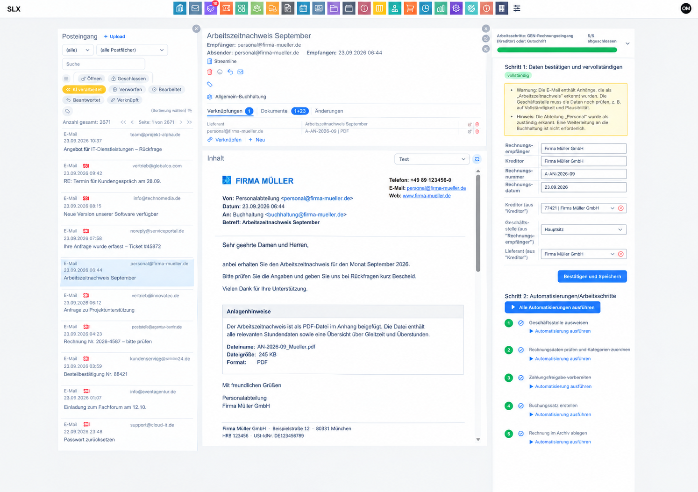Switch to the Dokumente tab
This screenshot has width=698, height=492.
284,111
